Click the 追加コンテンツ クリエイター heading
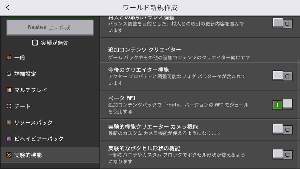 click(145, 50)
